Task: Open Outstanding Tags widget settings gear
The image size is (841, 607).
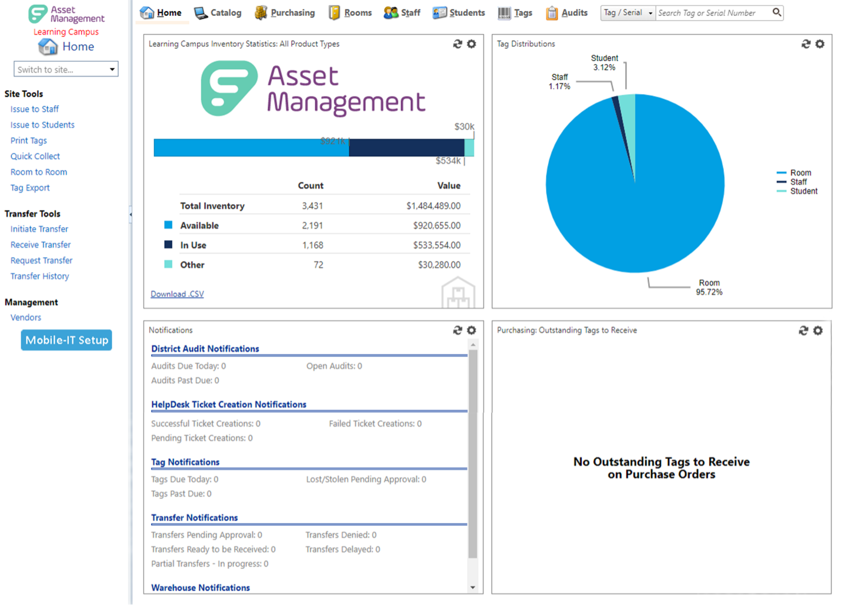Action: click(x=818, y=331)
